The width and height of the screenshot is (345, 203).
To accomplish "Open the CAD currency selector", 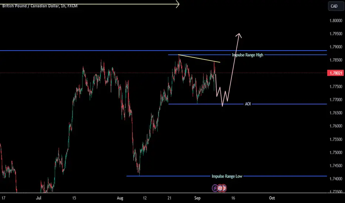I will 336,6.
